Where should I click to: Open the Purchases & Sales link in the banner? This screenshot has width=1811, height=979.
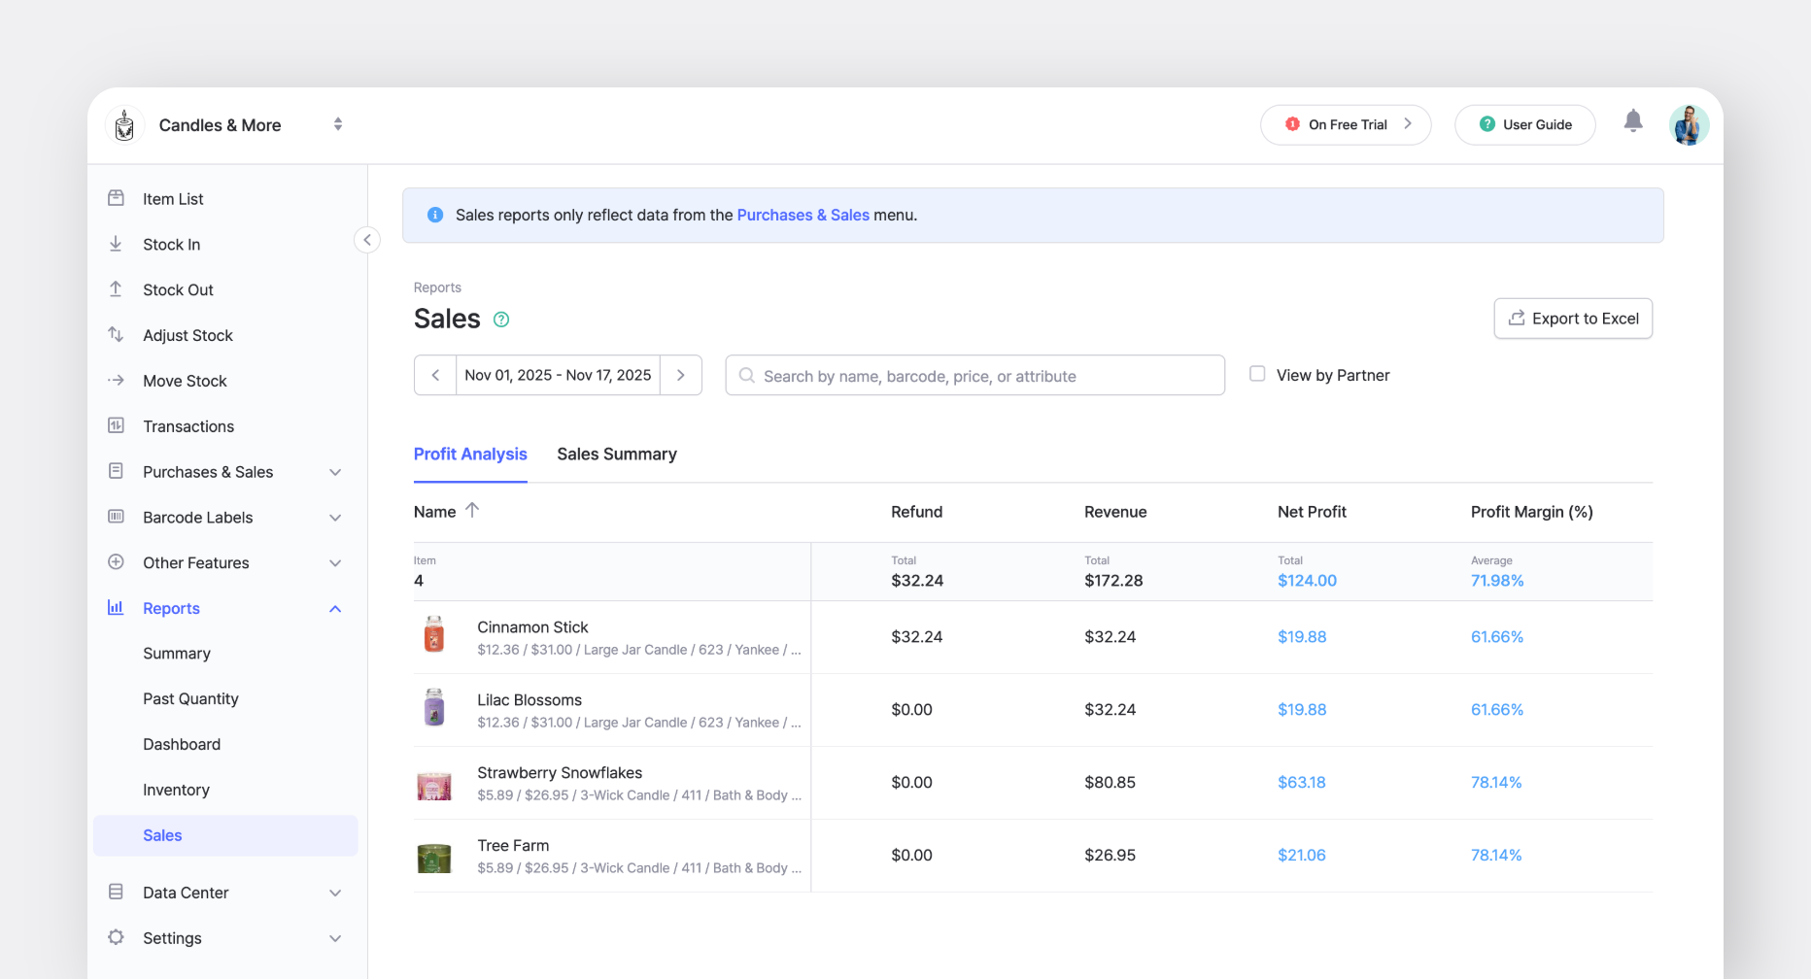(803, 215)
